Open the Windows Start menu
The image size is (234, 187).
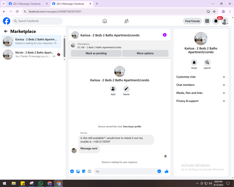tap(4, 183)
